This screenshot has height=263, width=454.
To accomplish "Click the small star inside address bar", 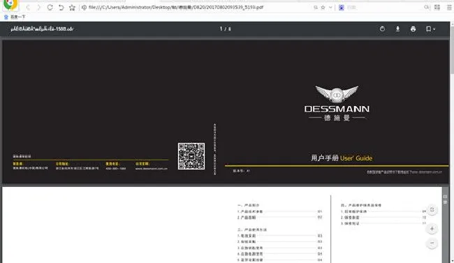I will (x=323, y=8).
